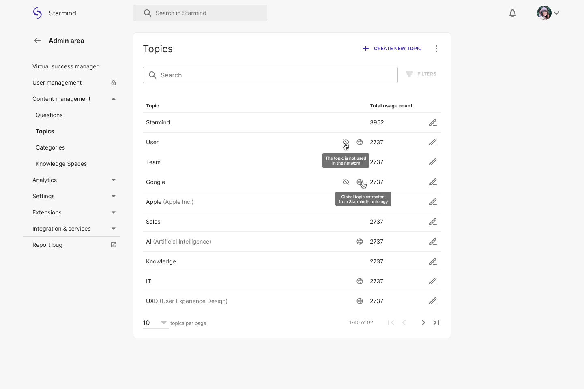
Task: Expand the account menu chevron
Action: [556, 13]
